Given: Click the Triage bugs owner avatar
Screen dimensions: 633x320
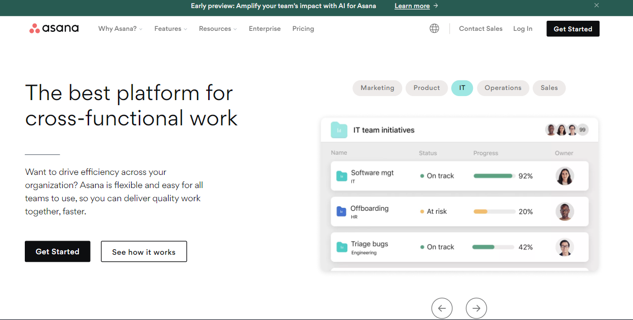Looking at the screenshot, I should [564, 247].
